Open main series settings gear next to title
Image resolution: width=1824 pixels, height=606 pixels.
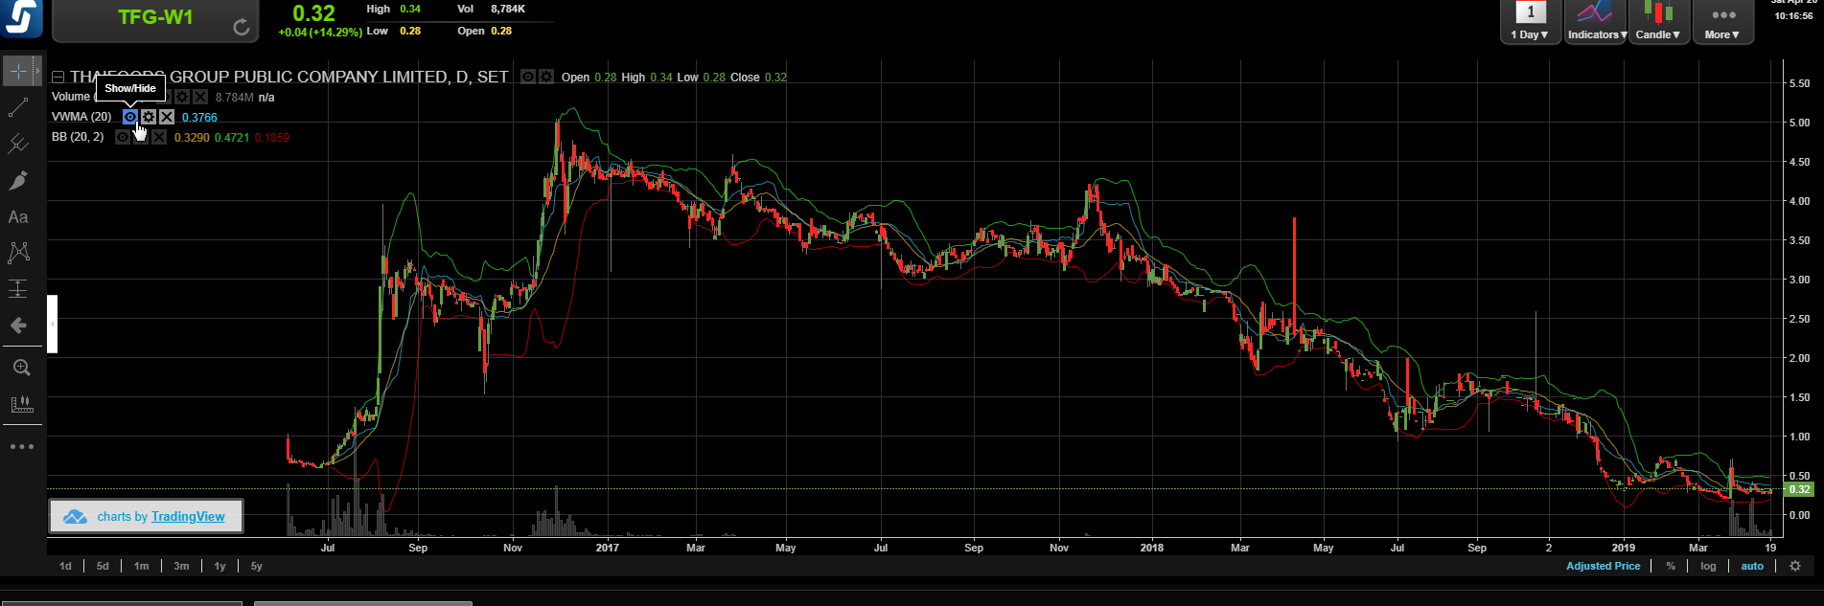point(545,77)
